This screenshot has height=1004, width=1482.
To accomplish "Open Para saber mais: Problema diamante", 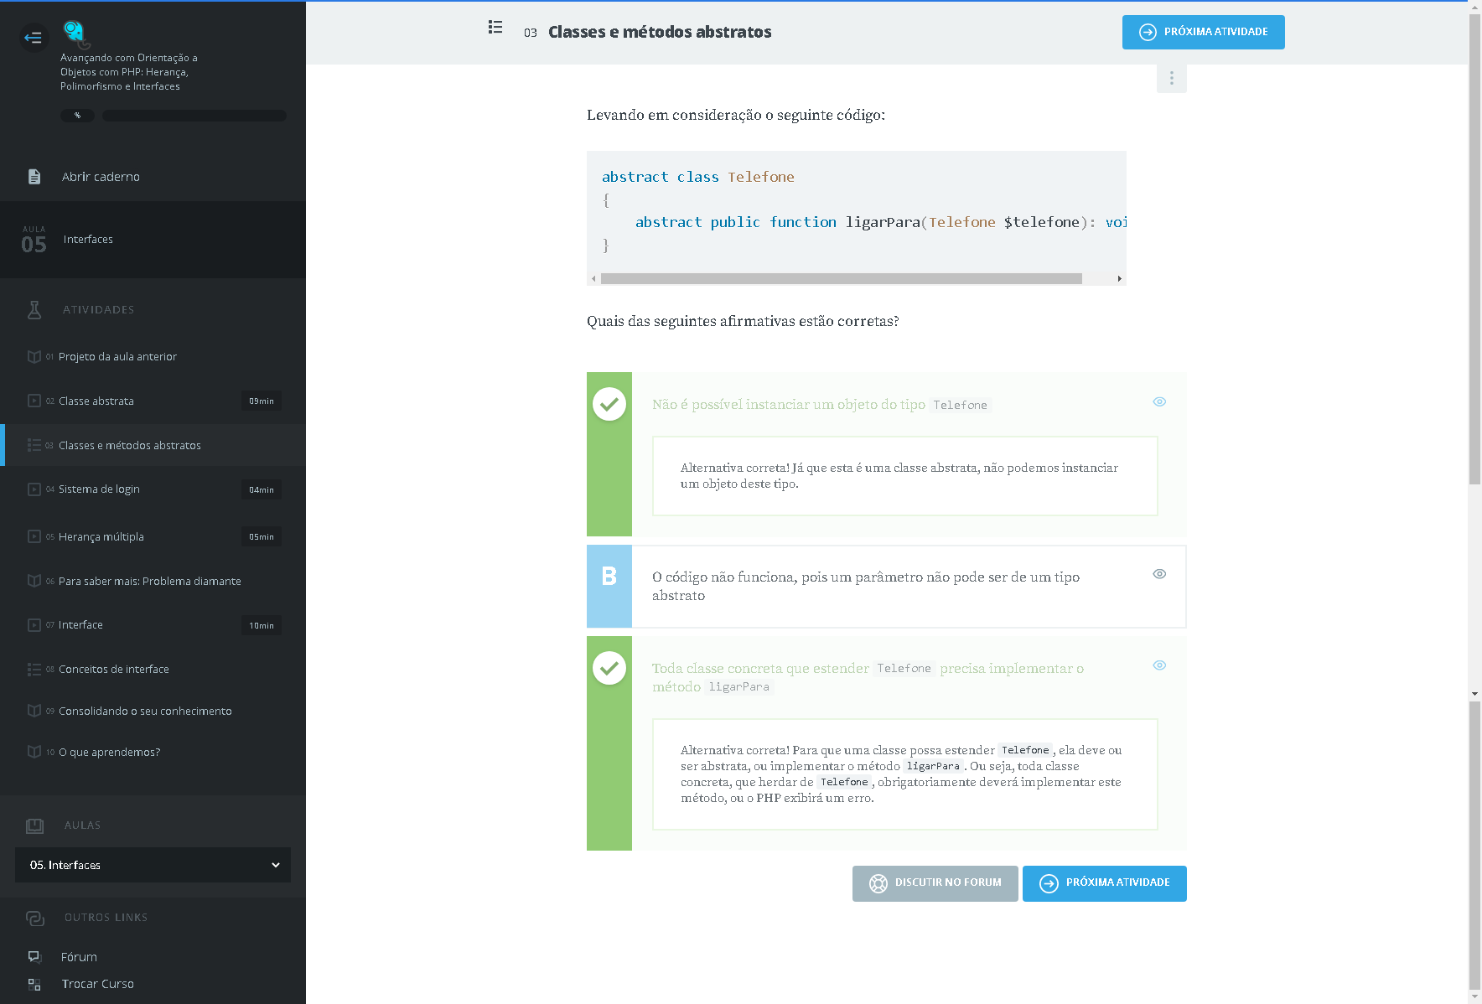I will coord(149,582).
